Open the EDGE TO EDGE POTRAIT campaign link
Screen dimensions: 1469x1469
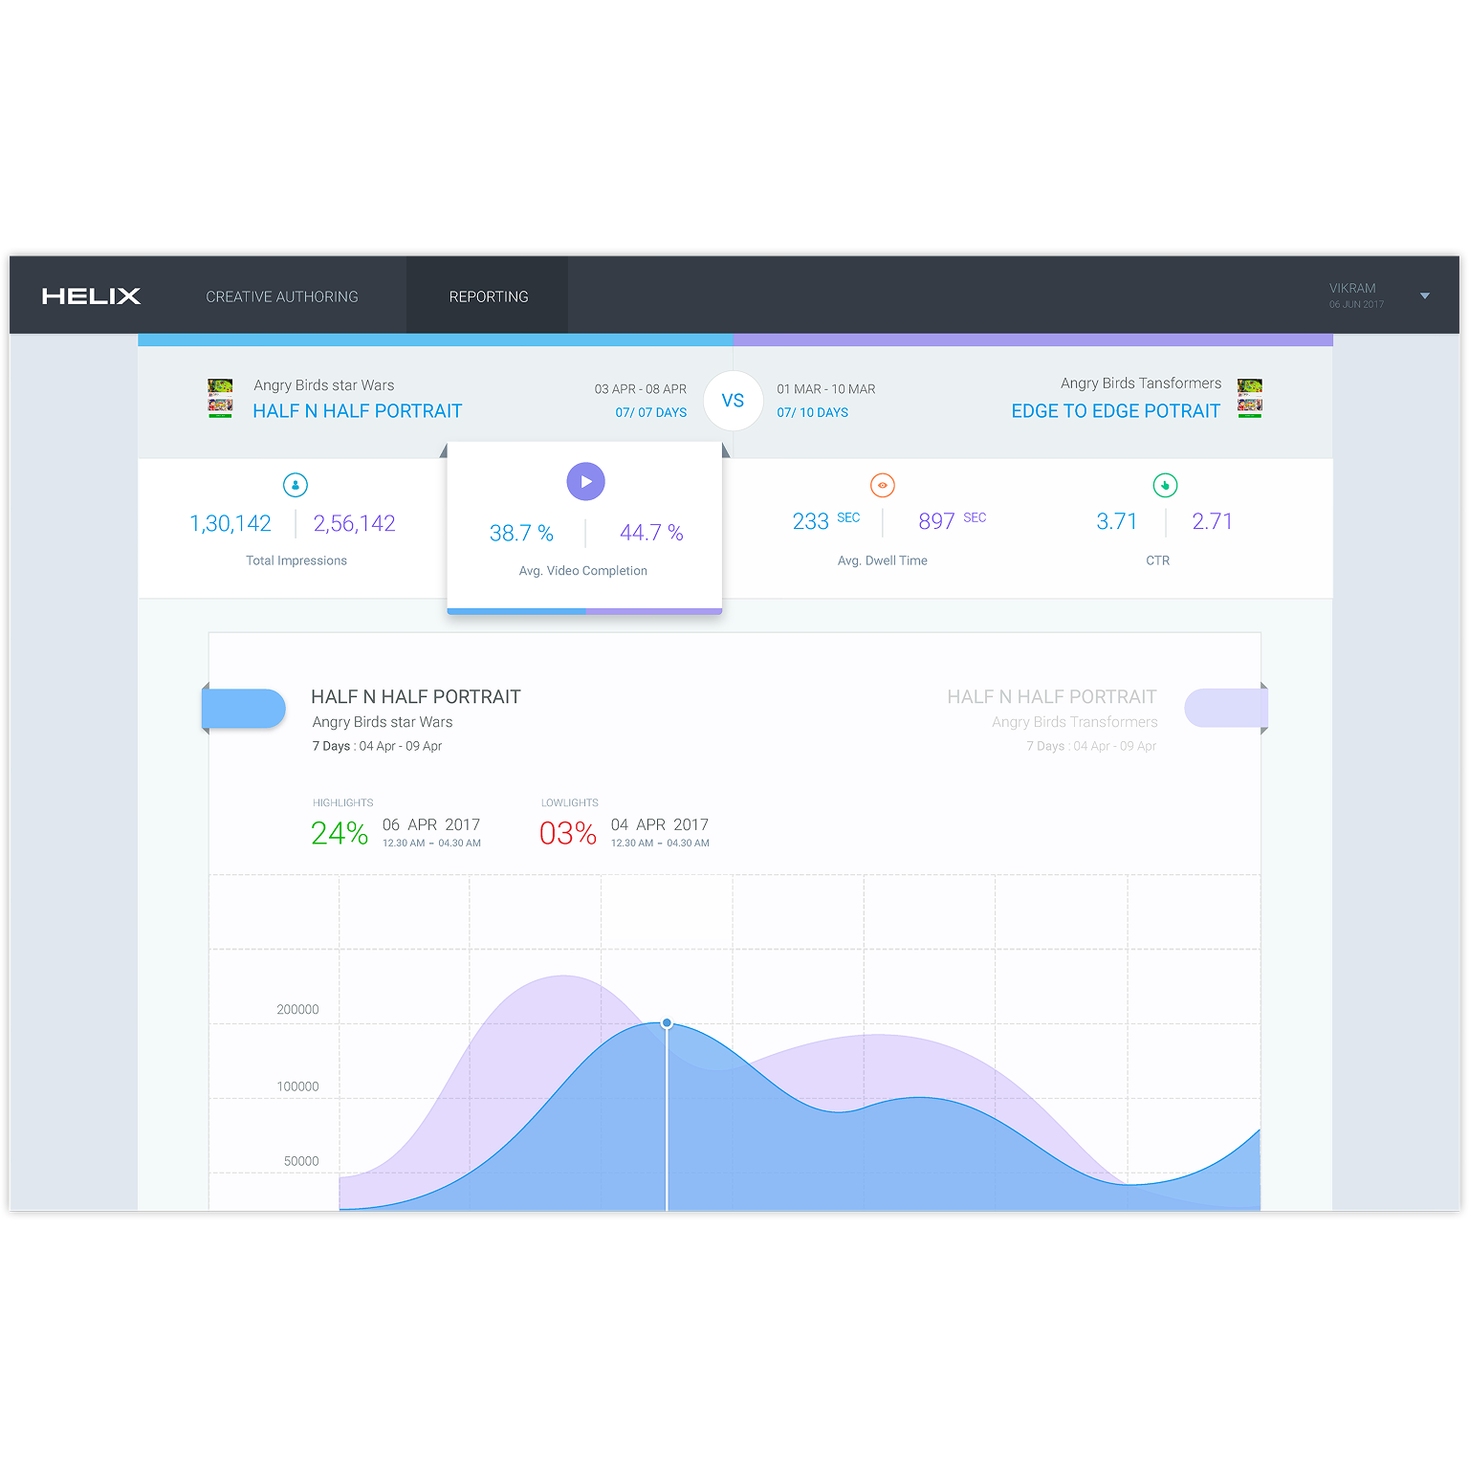point(1116,411)
